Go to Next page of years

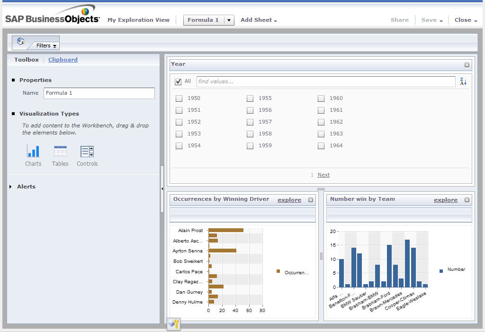pos(323,175)
